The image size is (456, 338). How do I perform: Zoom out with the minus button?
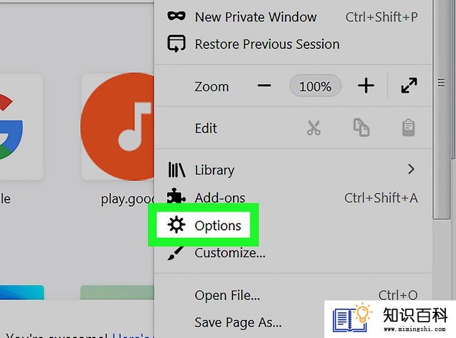tap(264, 86)
